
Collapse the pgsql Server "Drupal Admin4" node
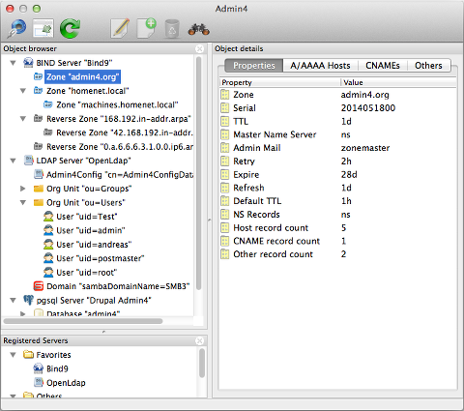(13, 301)
